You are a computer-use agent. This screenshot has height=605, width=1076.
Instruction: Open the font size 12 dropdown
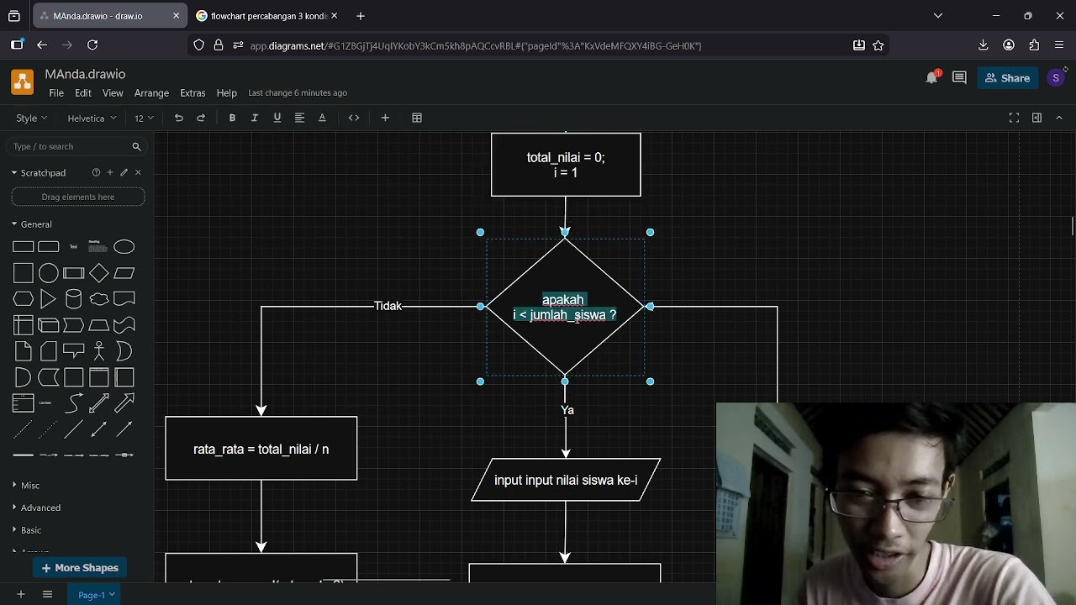pyautogui.click(x=144, y=118)
